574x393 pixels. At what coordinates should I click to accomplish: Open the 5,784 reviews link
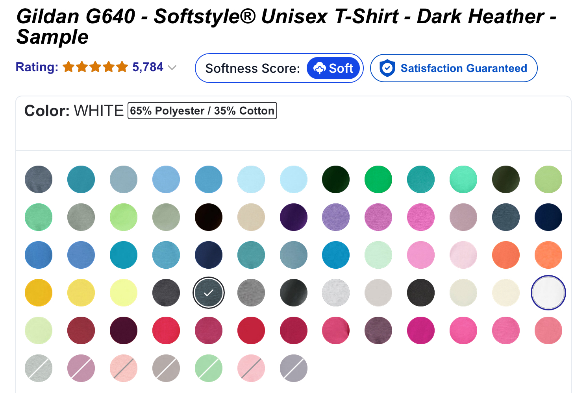tap(148, 67)
